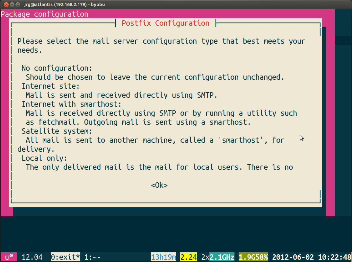Image resolution: width=352 pixels, height=262 pixels.
Task: Click the release version 12.04 text
Action: click(x=32, y=257)
